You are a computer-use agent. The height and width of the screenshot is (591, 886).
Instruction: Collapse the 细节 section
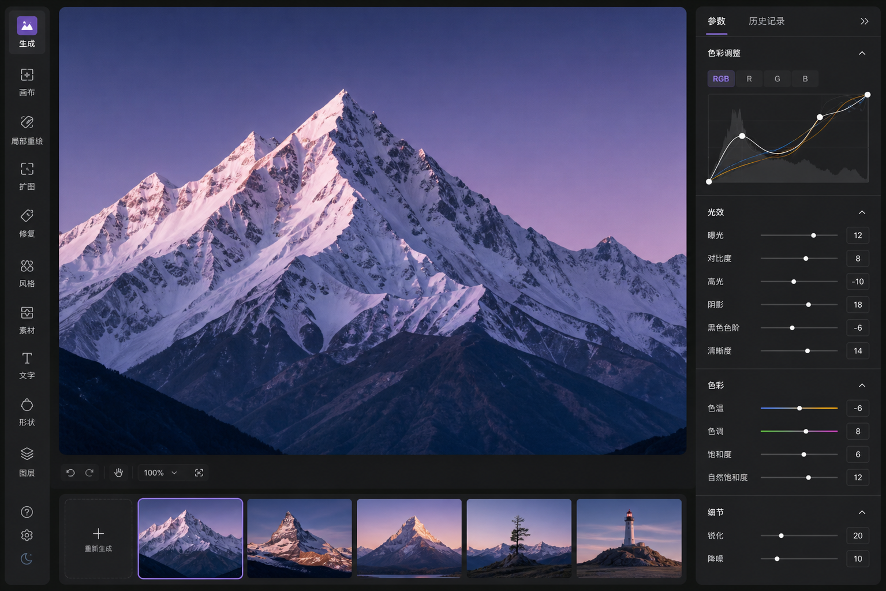[862, 513]
